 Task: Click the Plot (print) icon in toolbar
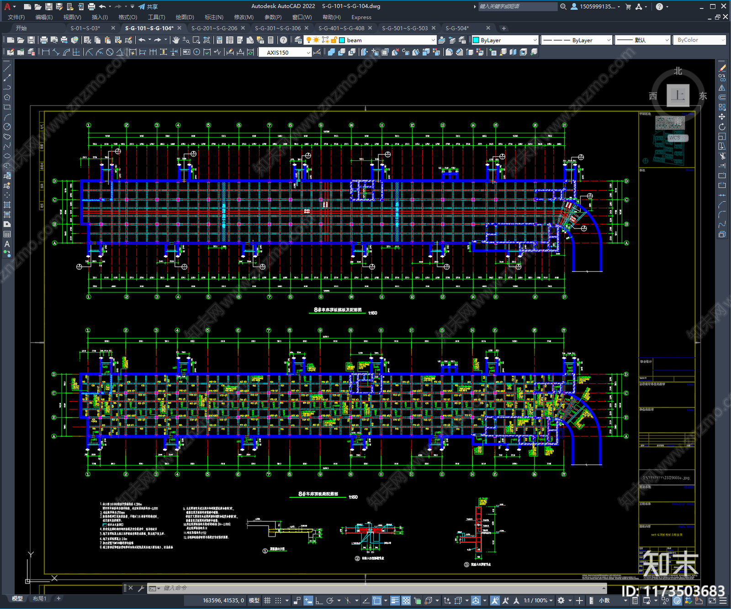point(44,40)
